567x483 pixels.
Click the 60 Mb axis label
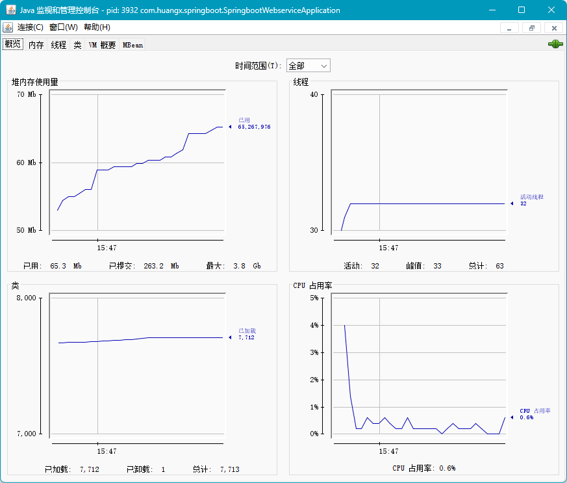pyautogui.click(x=27, y=163)
